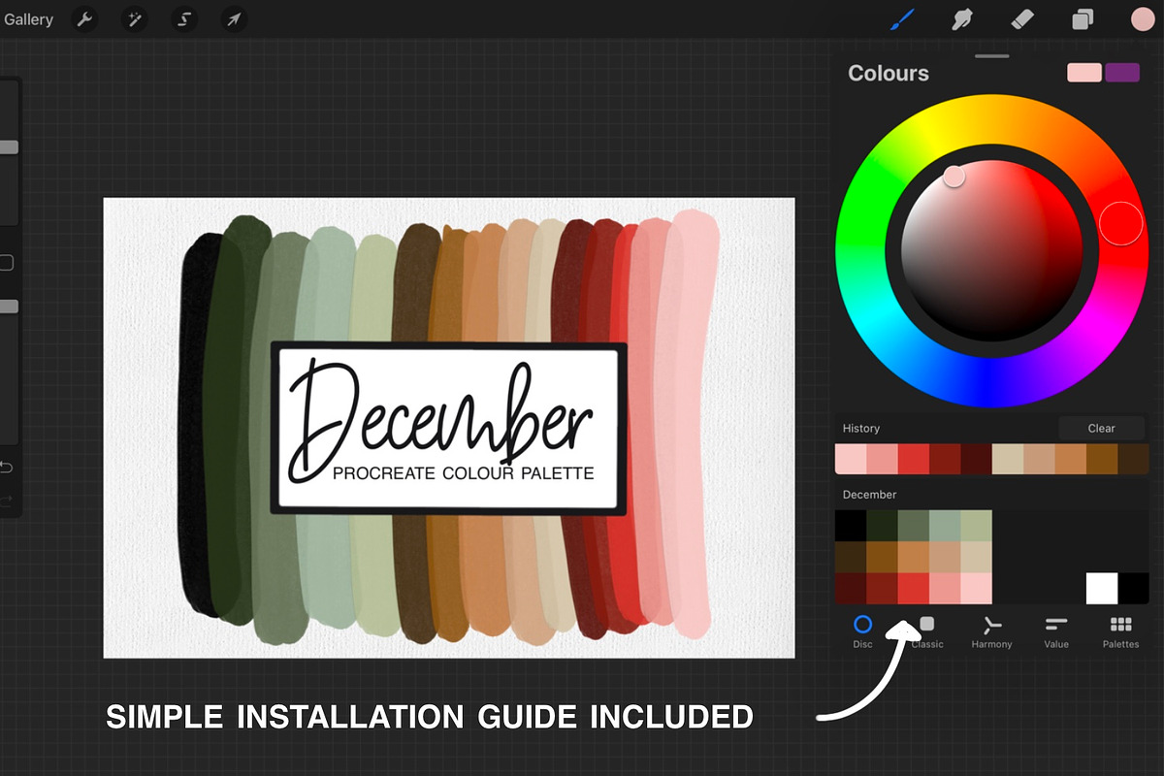Viewport: 1164px width, 776px height.
Task: Tap the active colour circle in the toolbar
Action: 1143,19
